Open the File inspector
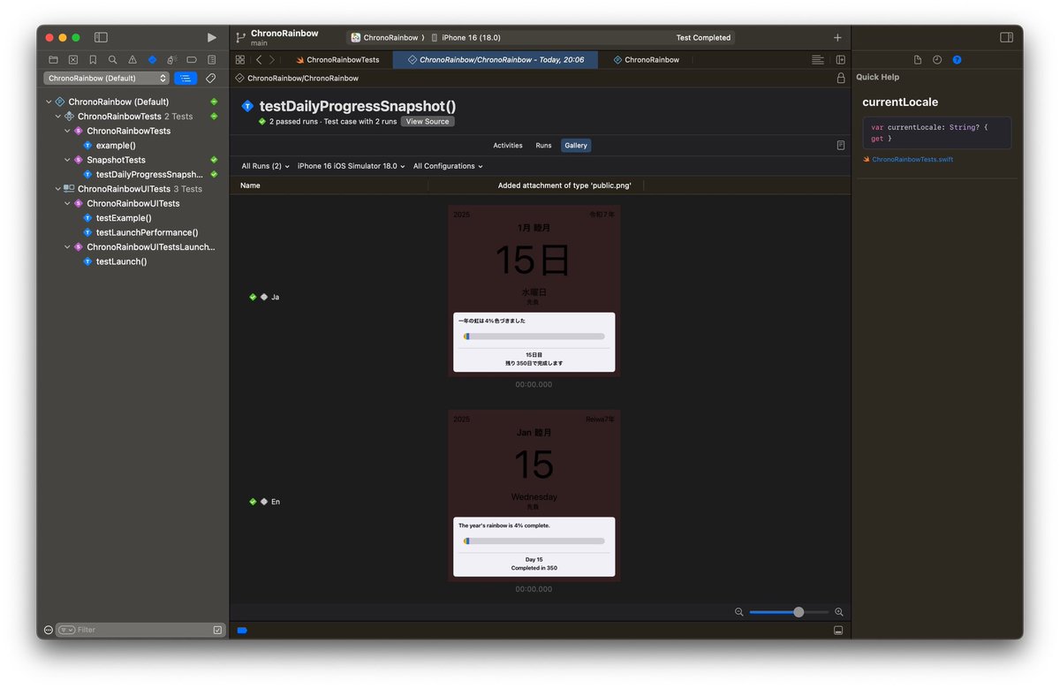Screen dimensions: 1060x688 [x=918, y=59]
